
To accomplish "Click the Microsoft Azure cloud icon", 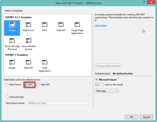I will tap(96, 79).
